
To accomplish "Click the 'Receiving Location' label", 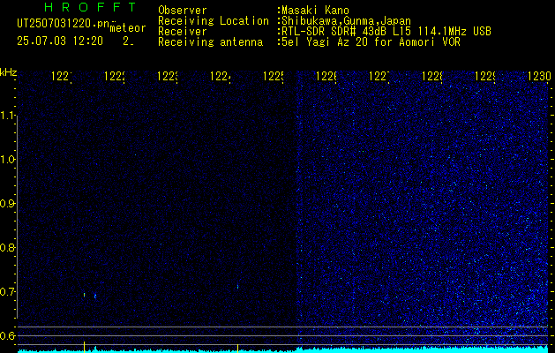I will tap(214, 21).
